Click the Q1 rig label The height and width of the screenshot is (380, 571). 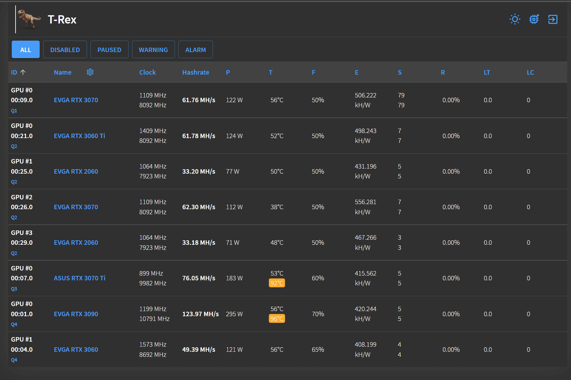(14, 111)
